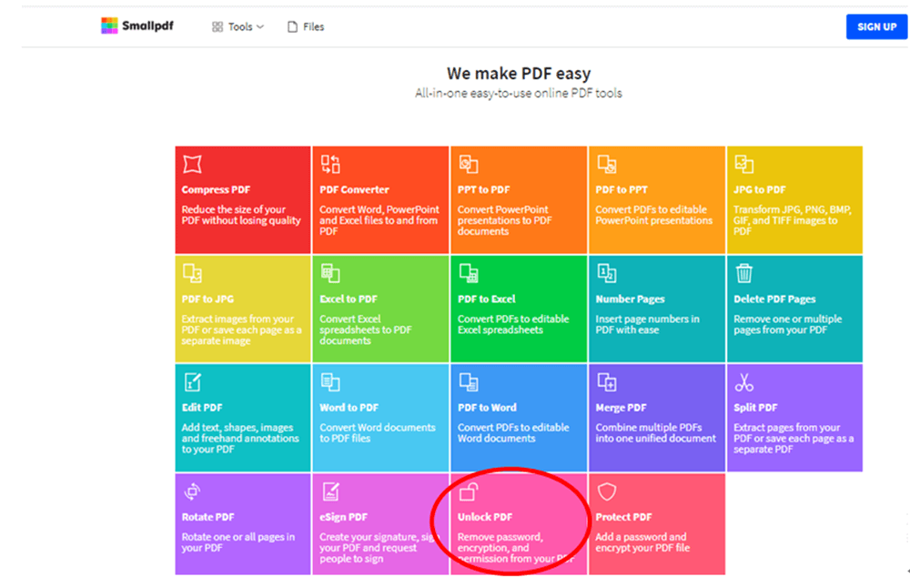The height and width of the screenshot is (577, 910).
Task: Select the Split PDF scissors icon
Action: pos(744,382)
